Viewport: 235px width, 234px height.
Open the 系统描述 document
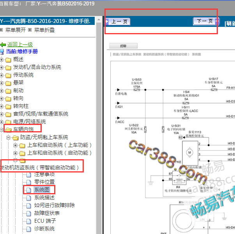coord(44,198)
